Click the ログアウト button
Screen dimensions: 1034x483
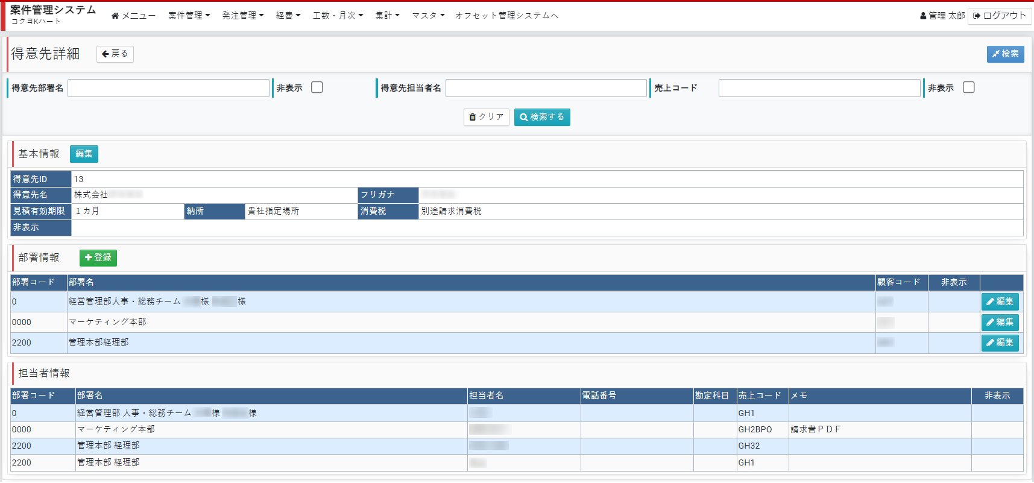tap(999, 16)
